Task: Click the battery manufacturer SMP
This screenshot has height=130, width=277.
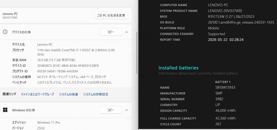Action: (219, 93)
